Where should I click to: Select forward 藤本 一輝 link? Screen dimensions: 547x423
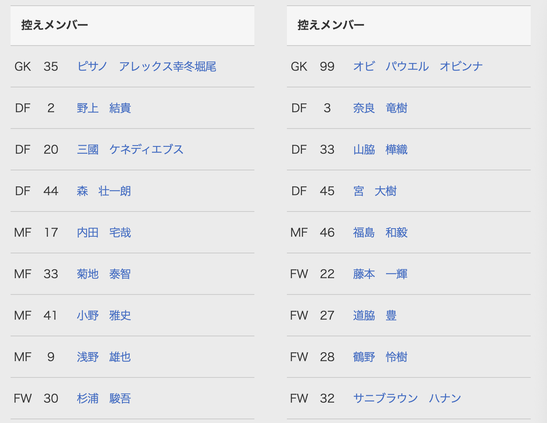click(x=380, y=274)
